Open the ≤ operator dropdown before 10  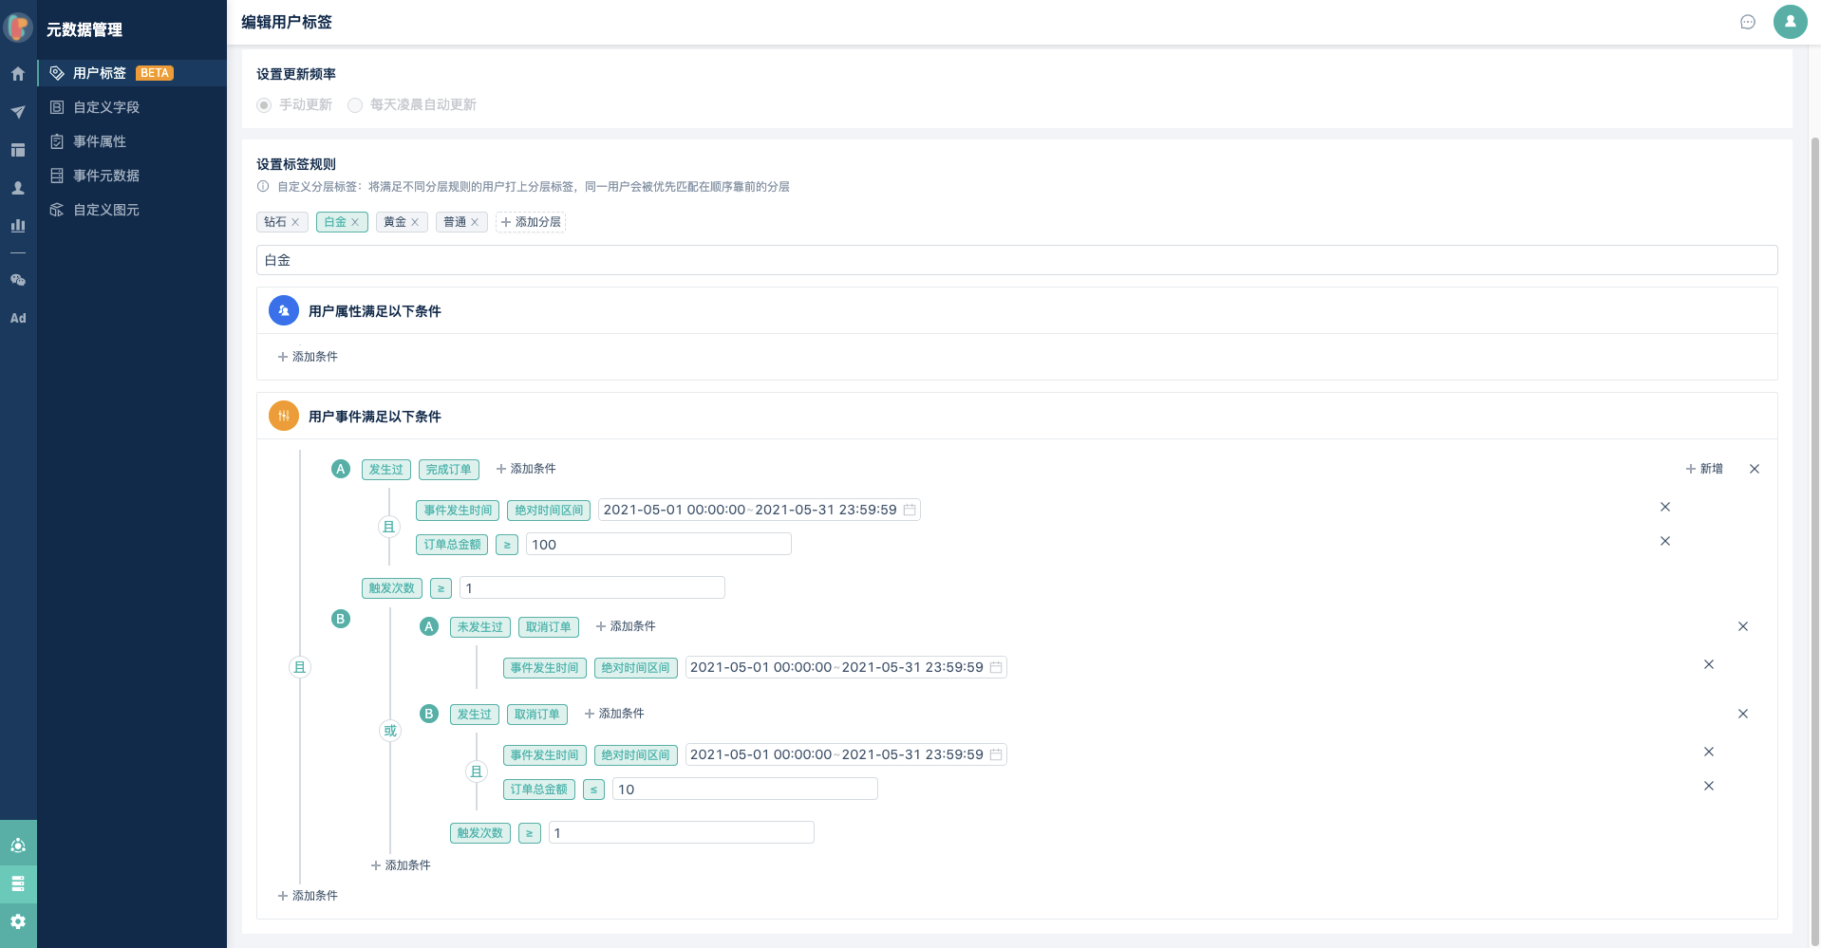click(593, 790)
